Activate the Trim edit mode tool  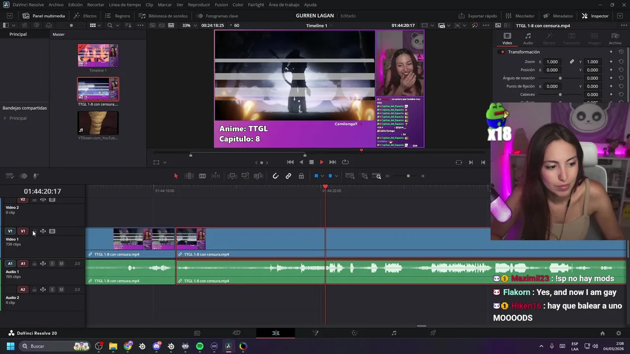[x=189, y=176]
